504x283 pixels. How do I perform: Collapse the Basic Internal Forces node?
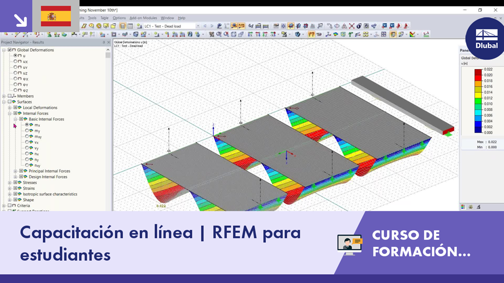tap(15, 119)
